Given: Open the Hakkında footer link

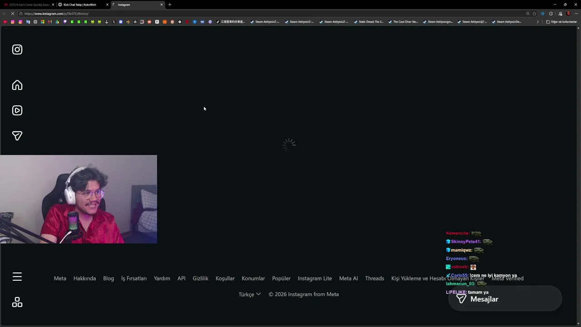Looking at the screenshot, I should (84, 278).
